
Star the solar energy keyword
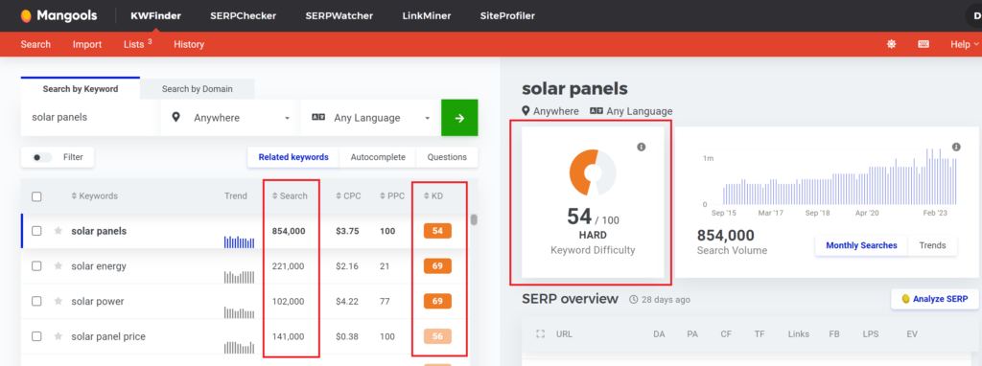pos(58,266)
